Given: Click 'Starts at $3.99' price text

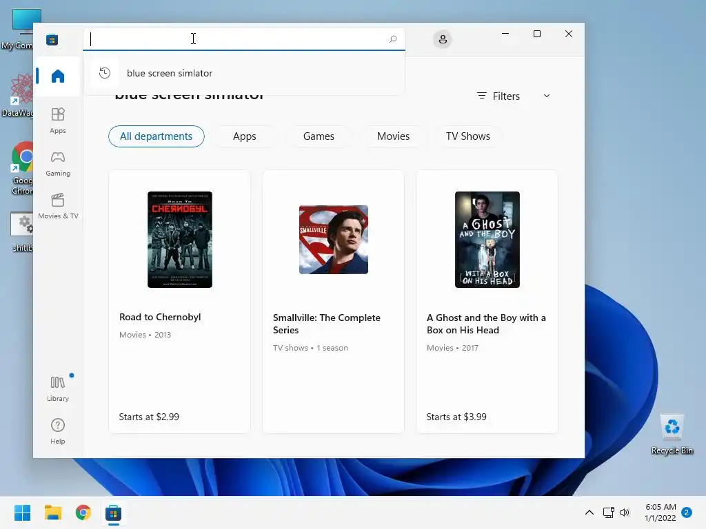Looking at the screenshot, I should tap(456, 417).
